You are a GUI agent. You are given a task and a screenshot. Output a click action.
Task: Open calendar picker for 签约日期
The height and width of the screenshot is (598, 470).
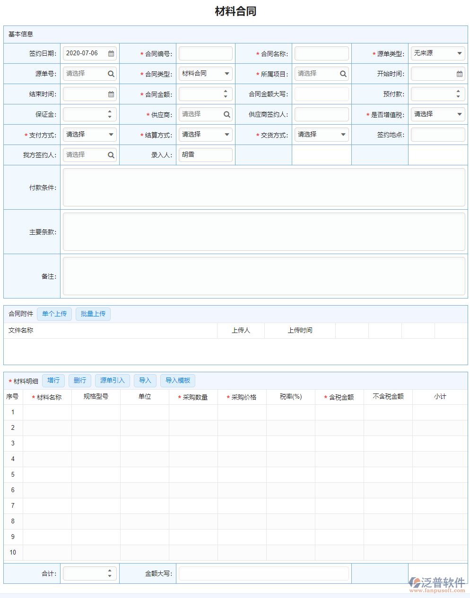coord(111,54)
